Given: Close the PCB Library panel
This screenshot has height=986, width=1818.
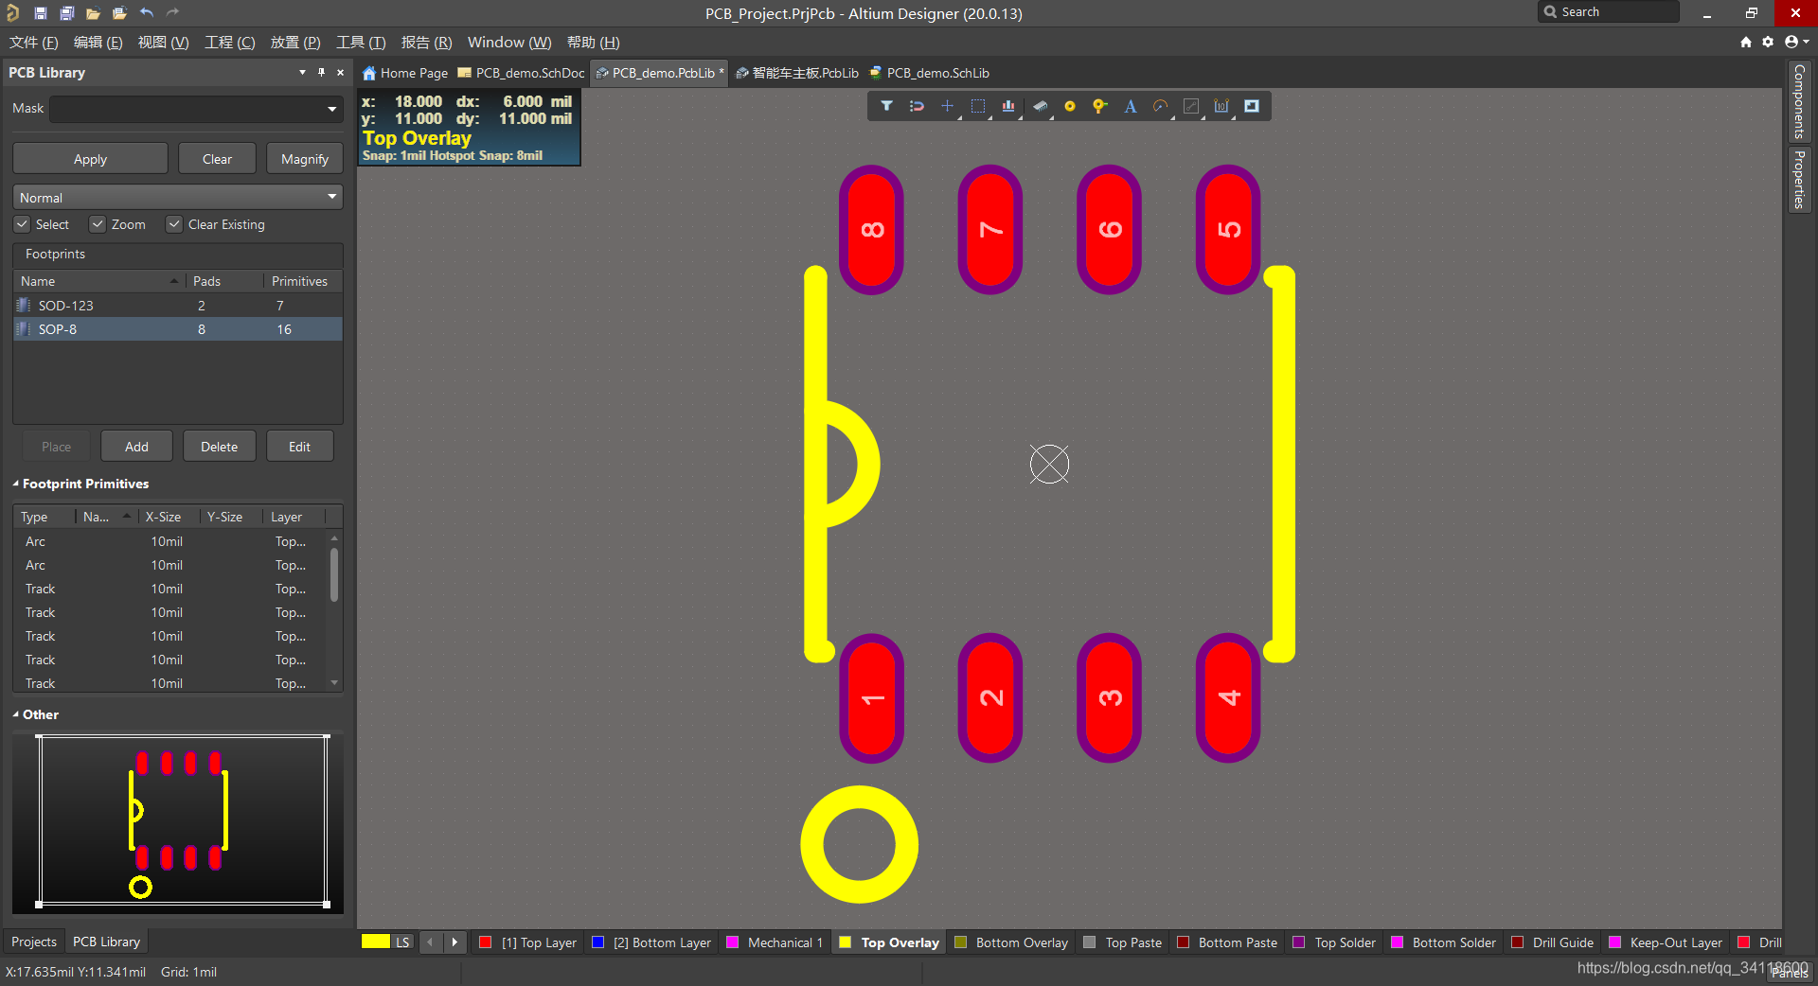Looking at the screenshot, I should (341, 72).
